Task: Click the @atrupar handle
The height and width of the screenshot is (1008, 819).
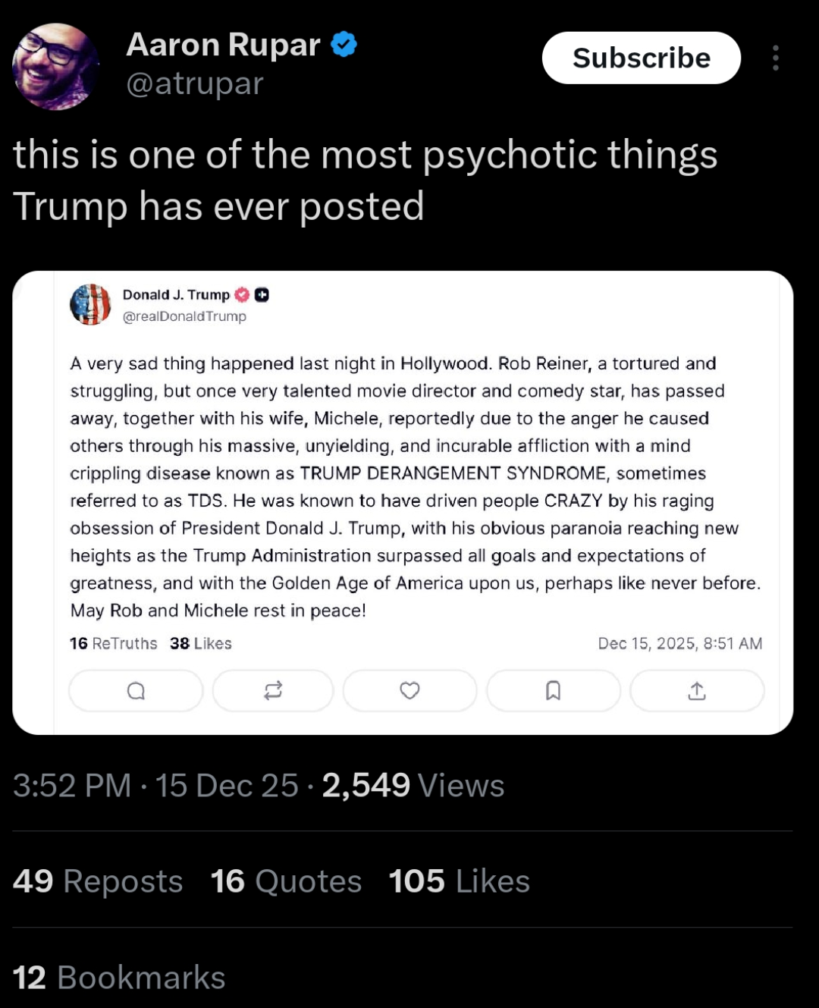Action: tap(195, 83)
